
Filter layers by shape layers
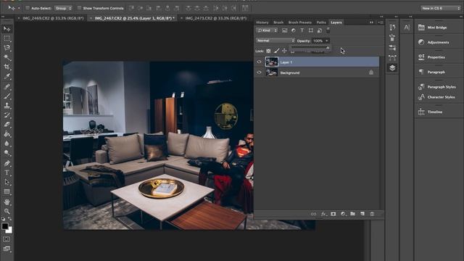[311, 30]
